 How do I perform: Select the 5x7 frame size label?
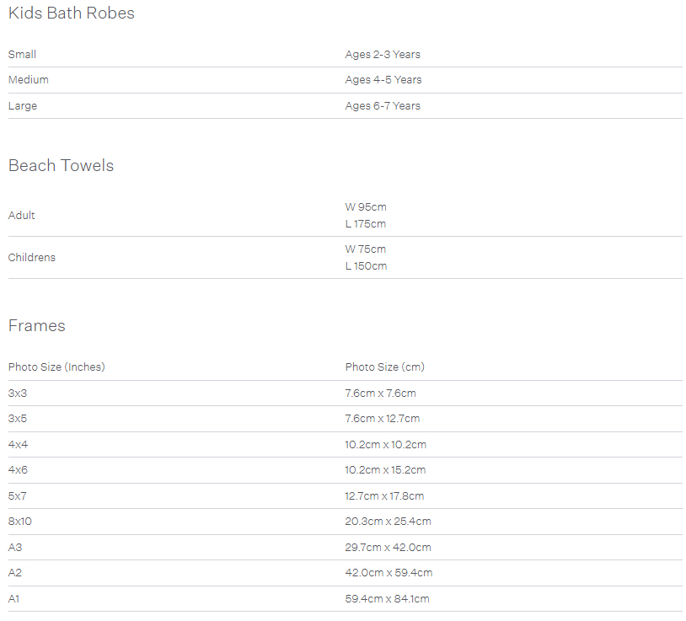[x=18, y=496]
